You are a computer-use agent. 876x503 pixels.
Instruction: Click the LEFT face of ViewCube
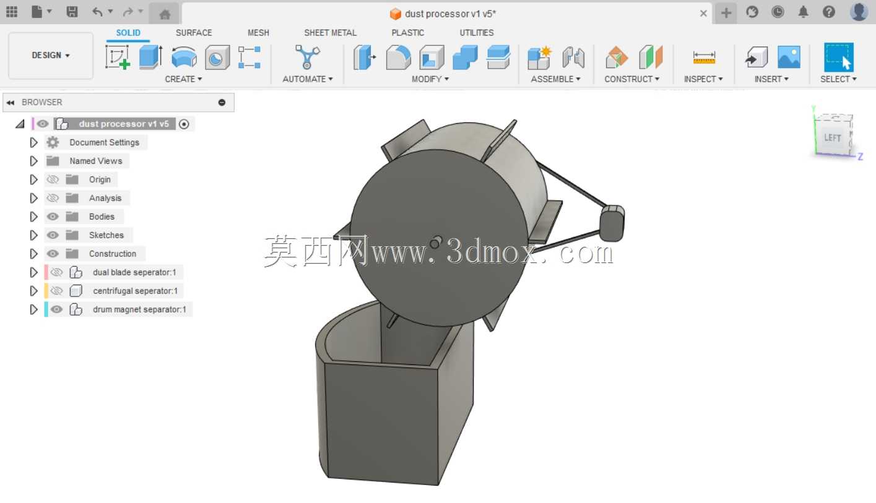[x=832, y=137]
